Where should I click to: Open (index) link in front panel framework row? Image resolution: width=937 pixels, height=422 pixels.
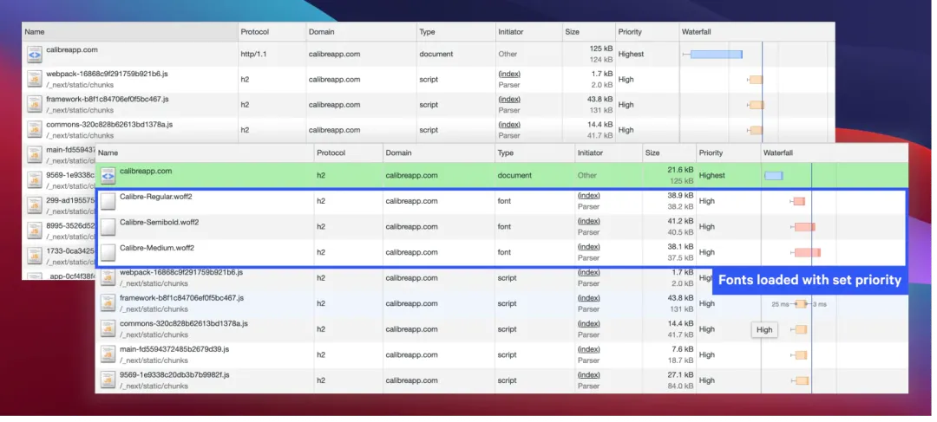(588, 298)
